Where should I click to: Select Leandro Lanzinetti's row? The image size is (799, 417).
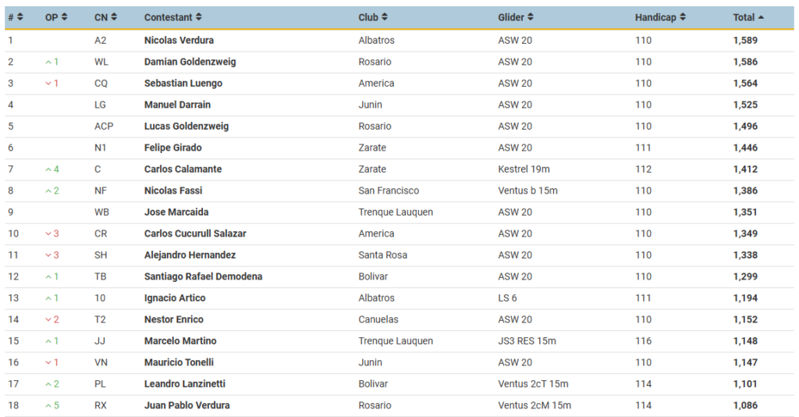pyautogui.click(x=399, y=384)
